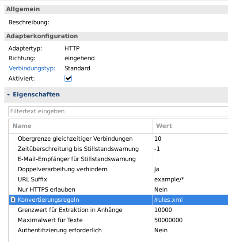Select E-Mail-Empfänger für Stillstandswarnung row
This screenshot has width=228, height=242.
118,159
